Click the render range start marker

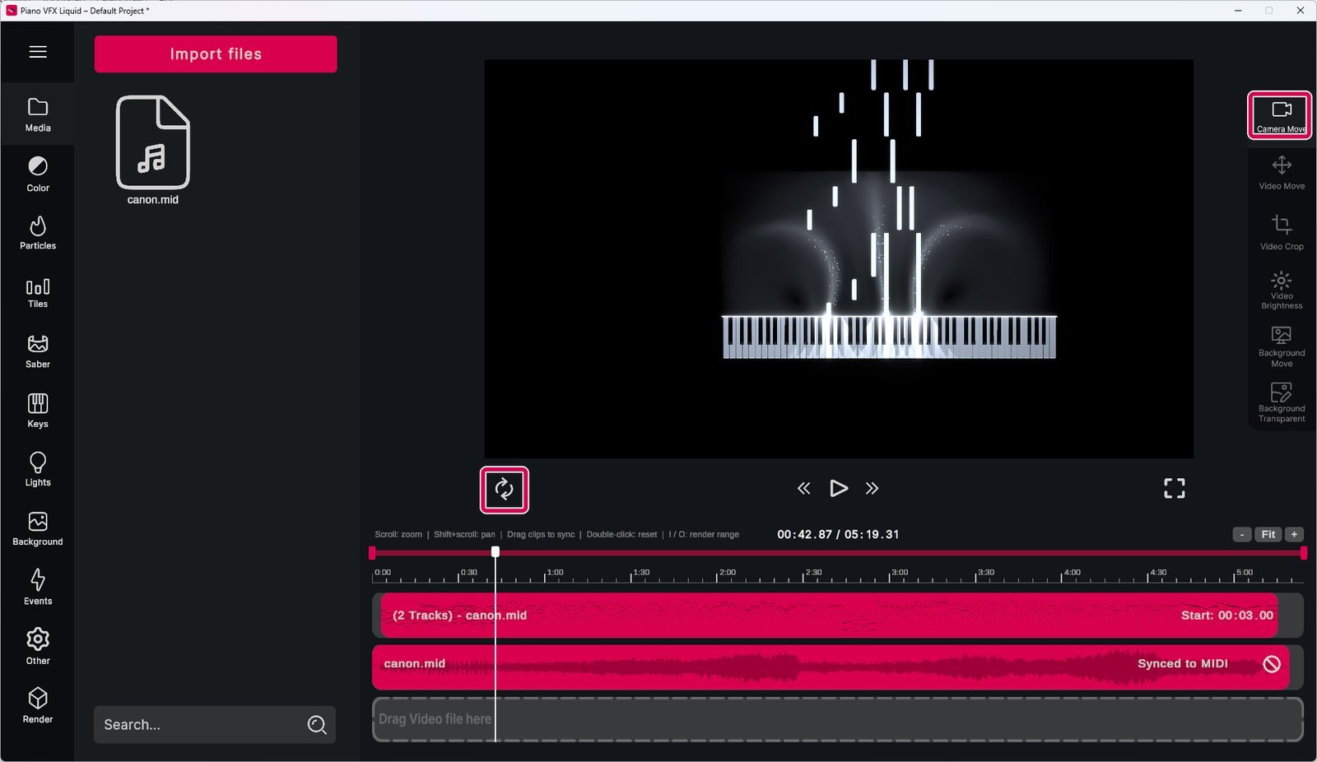(372, 553)
